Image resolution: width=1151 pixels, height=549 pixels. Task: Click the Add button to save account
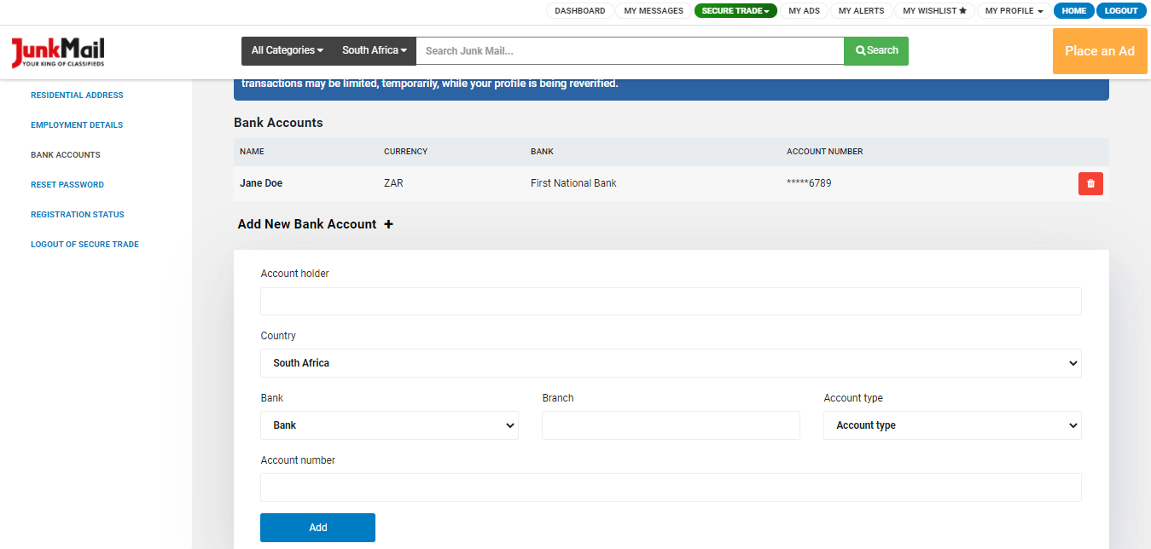point(317,527)
